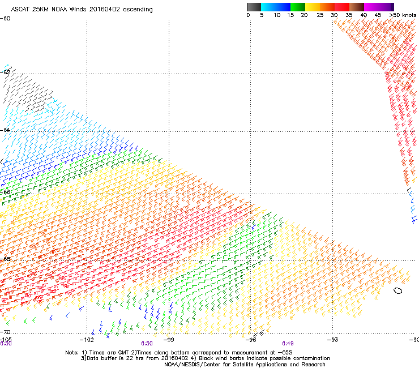Click the purple '6:49' pass time label

[288, 344]
